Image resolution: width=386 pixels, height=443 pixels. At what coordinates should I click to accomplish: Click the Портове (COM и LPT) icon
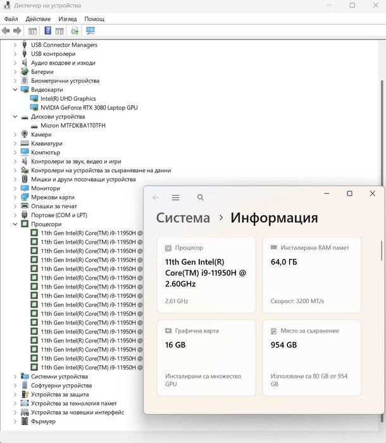(25, 215)
